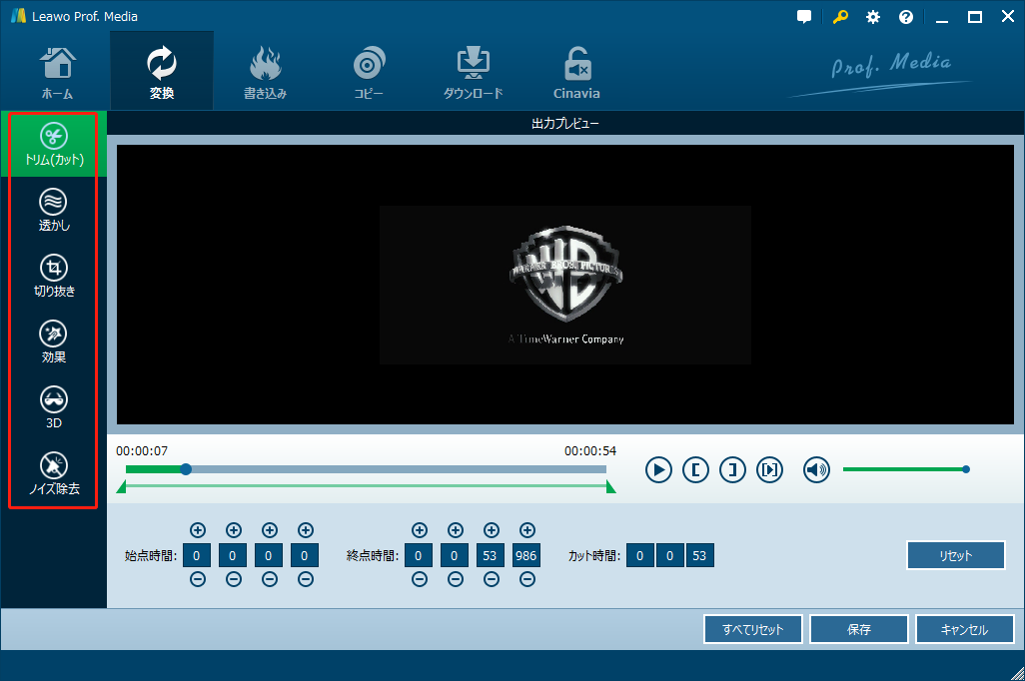Image resolution: width=1025 pixels, height=681 pixels.
Task: Click the 出力プレビュー header text
Action: (565, 124)
